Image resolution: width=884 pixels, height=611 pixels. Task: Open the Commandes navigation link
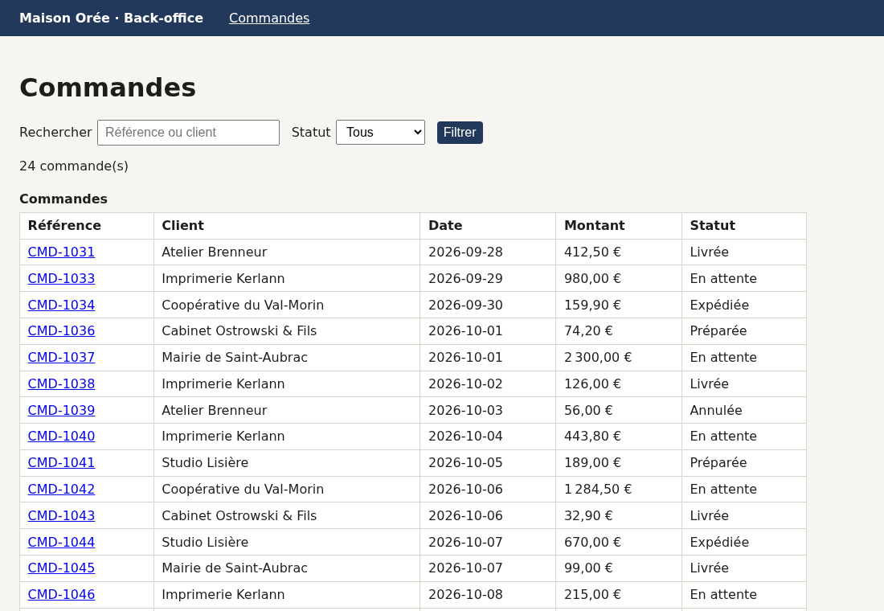point(269,18)
